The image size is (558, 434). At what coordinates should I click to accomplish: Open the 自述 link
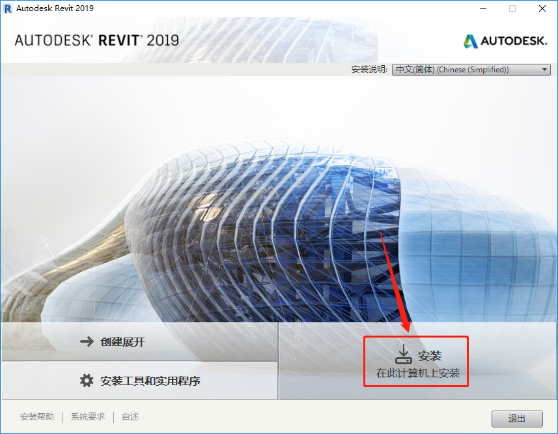tap(130, 416)
